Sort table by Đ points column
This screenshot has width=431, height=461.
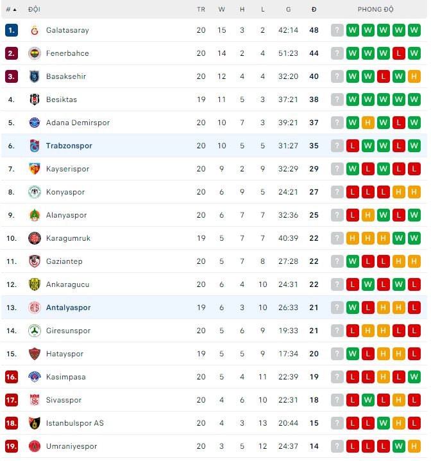click(314, 10)
